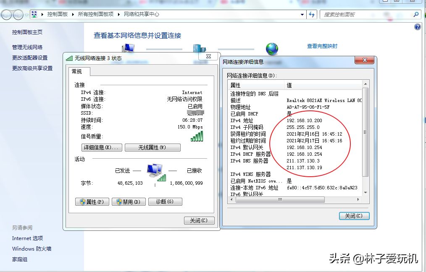
Task: Click the search magnifier icon
Action: (416, 14)
